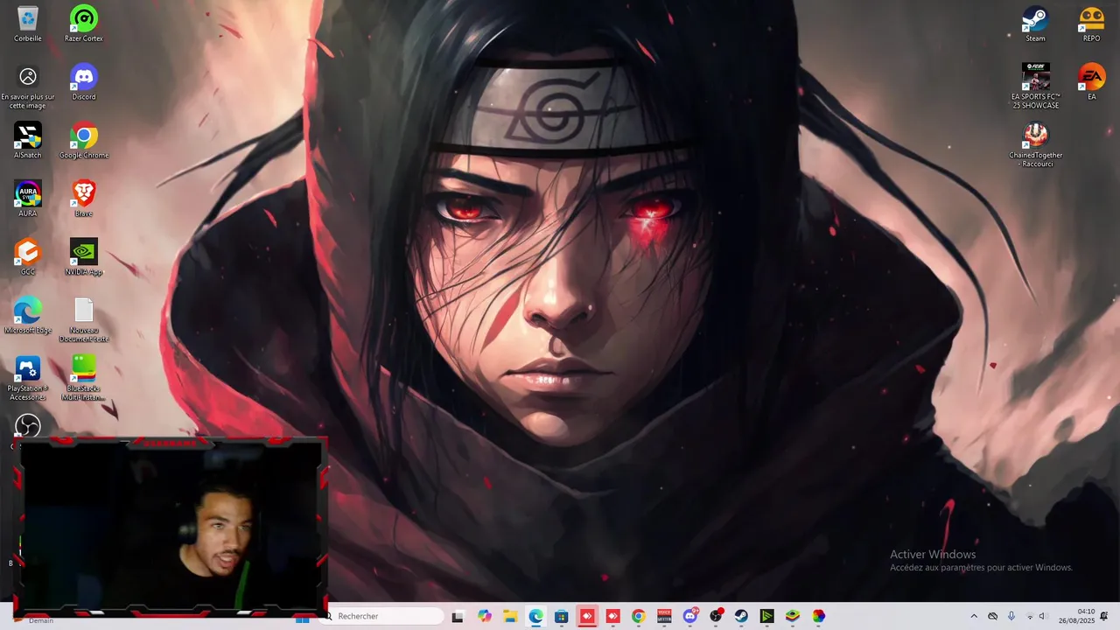
Task: Click the green arrow taskbar icon
Action: point(766,617)
